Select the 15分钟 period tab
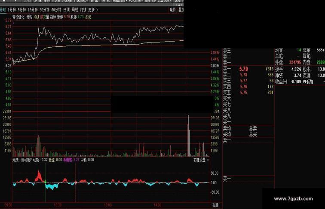Viewport: 325px width, 209px height. click(33, 10)
